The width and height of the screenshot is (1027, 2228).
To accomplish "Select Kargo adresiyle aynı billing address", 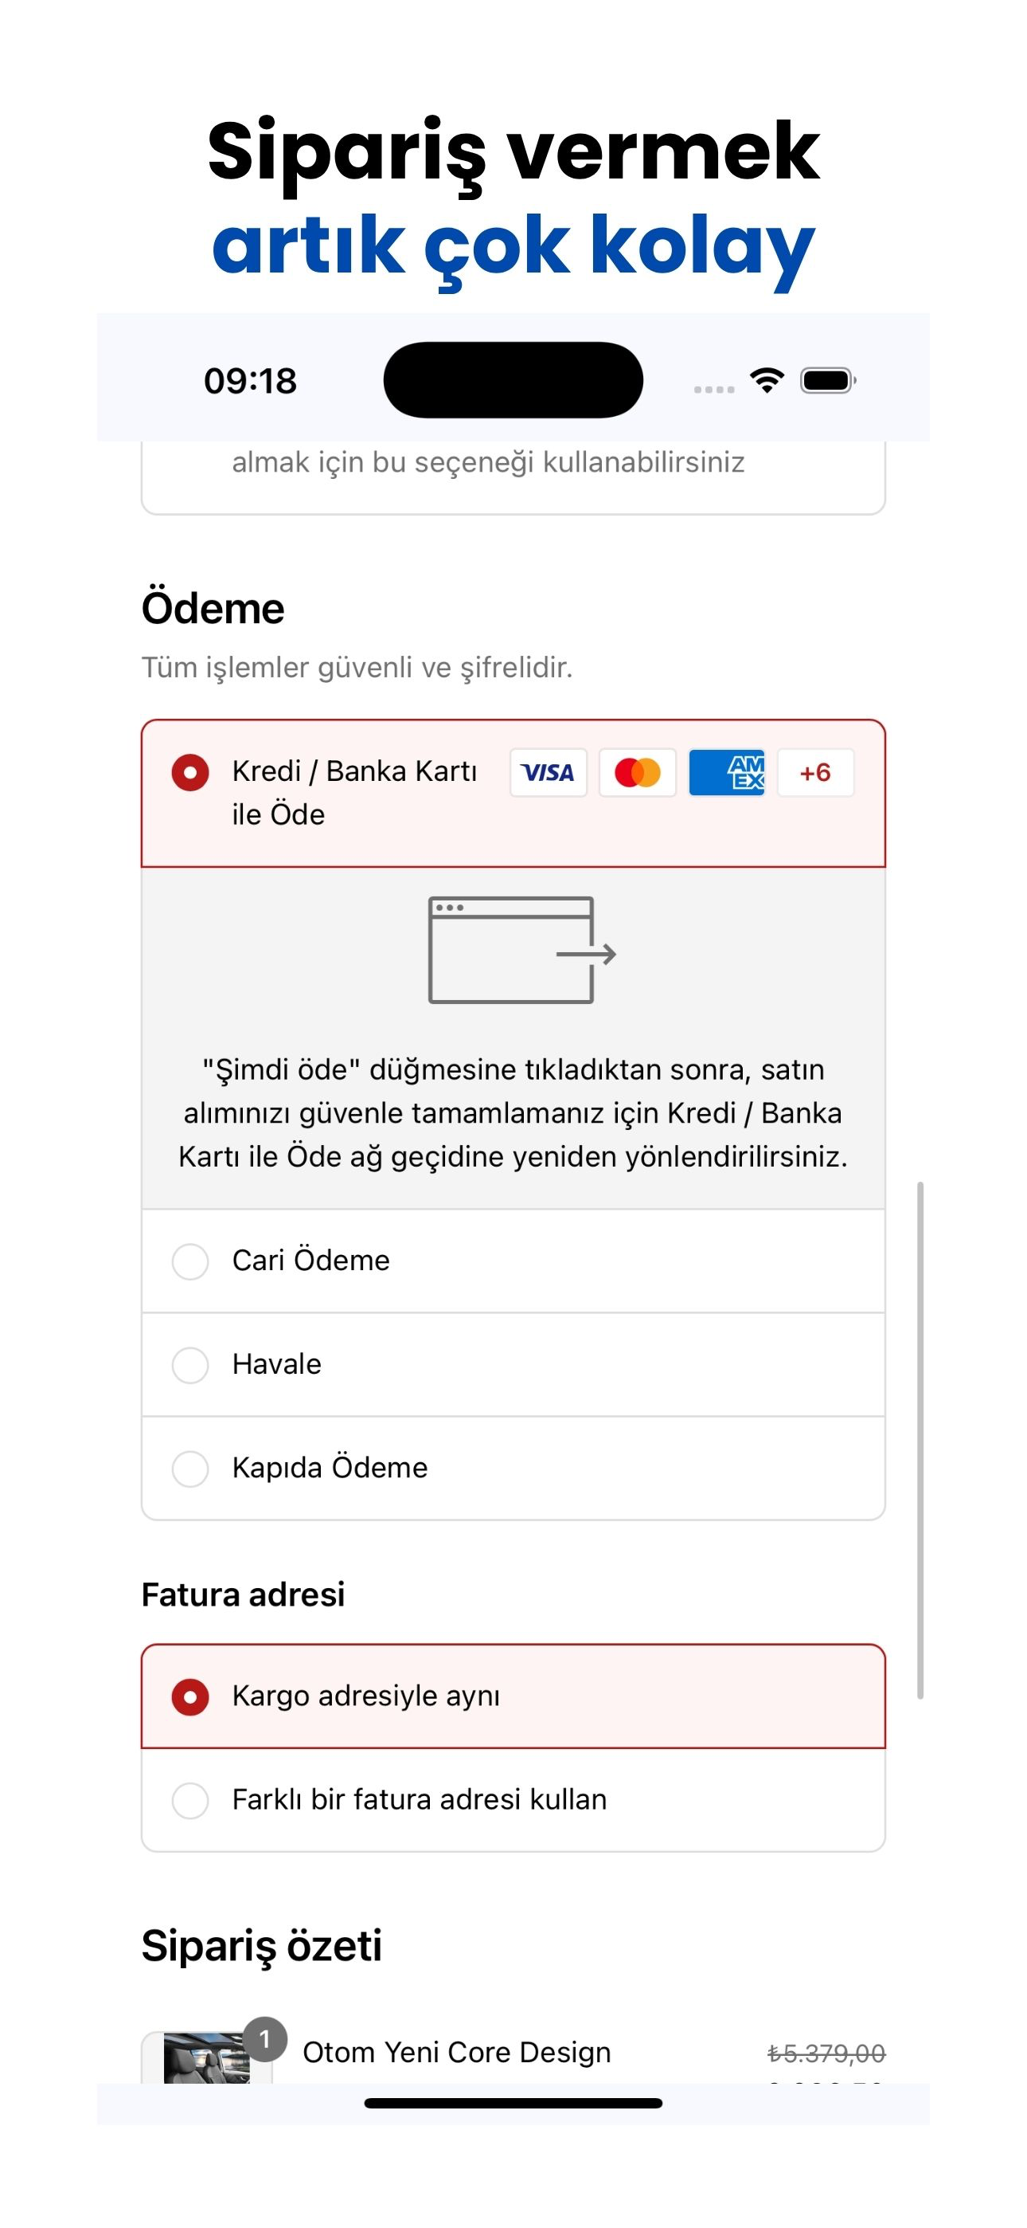I will pyautogui.click(x=513, y=1696).
